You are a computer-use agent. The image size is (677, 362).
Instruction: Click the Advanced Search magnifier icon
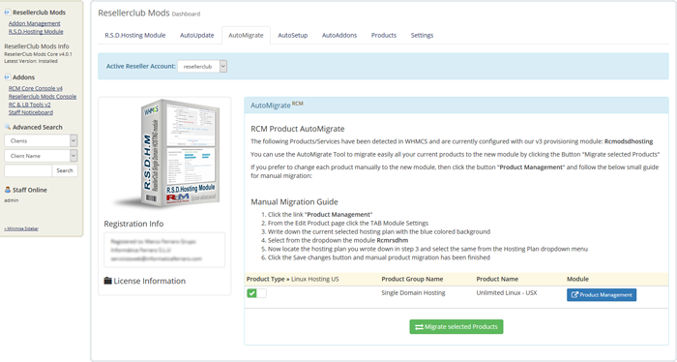pyautogui.click(x=8, y=127)
